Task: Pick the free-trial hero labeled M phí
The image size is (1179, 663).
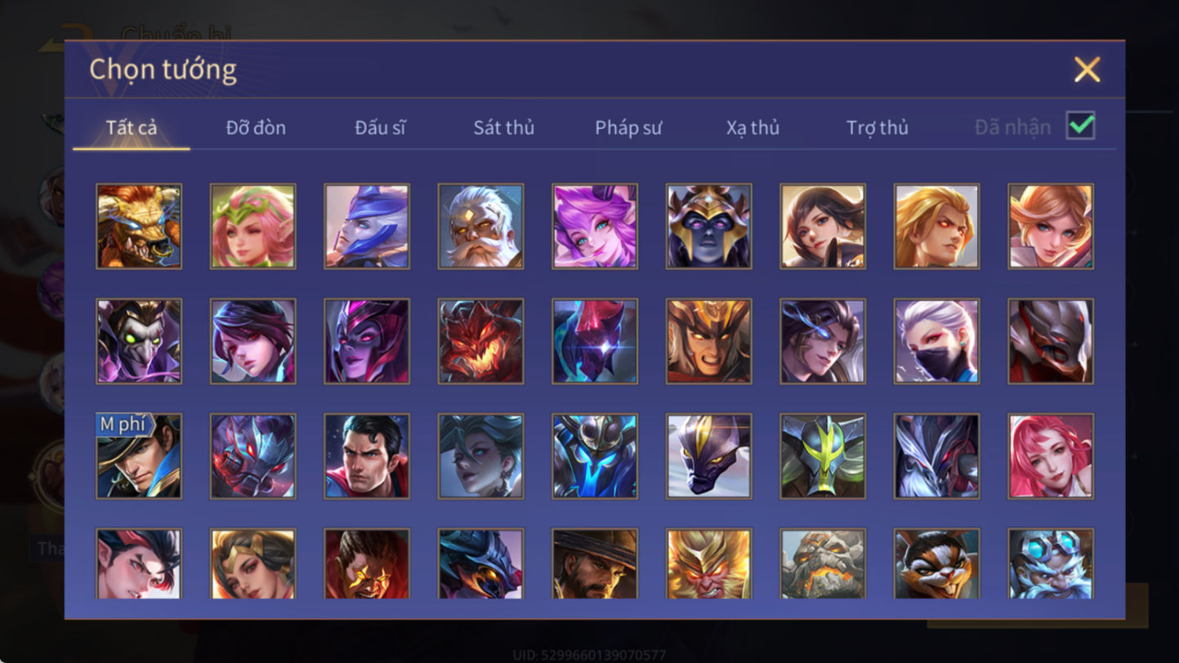Action: 139,456
